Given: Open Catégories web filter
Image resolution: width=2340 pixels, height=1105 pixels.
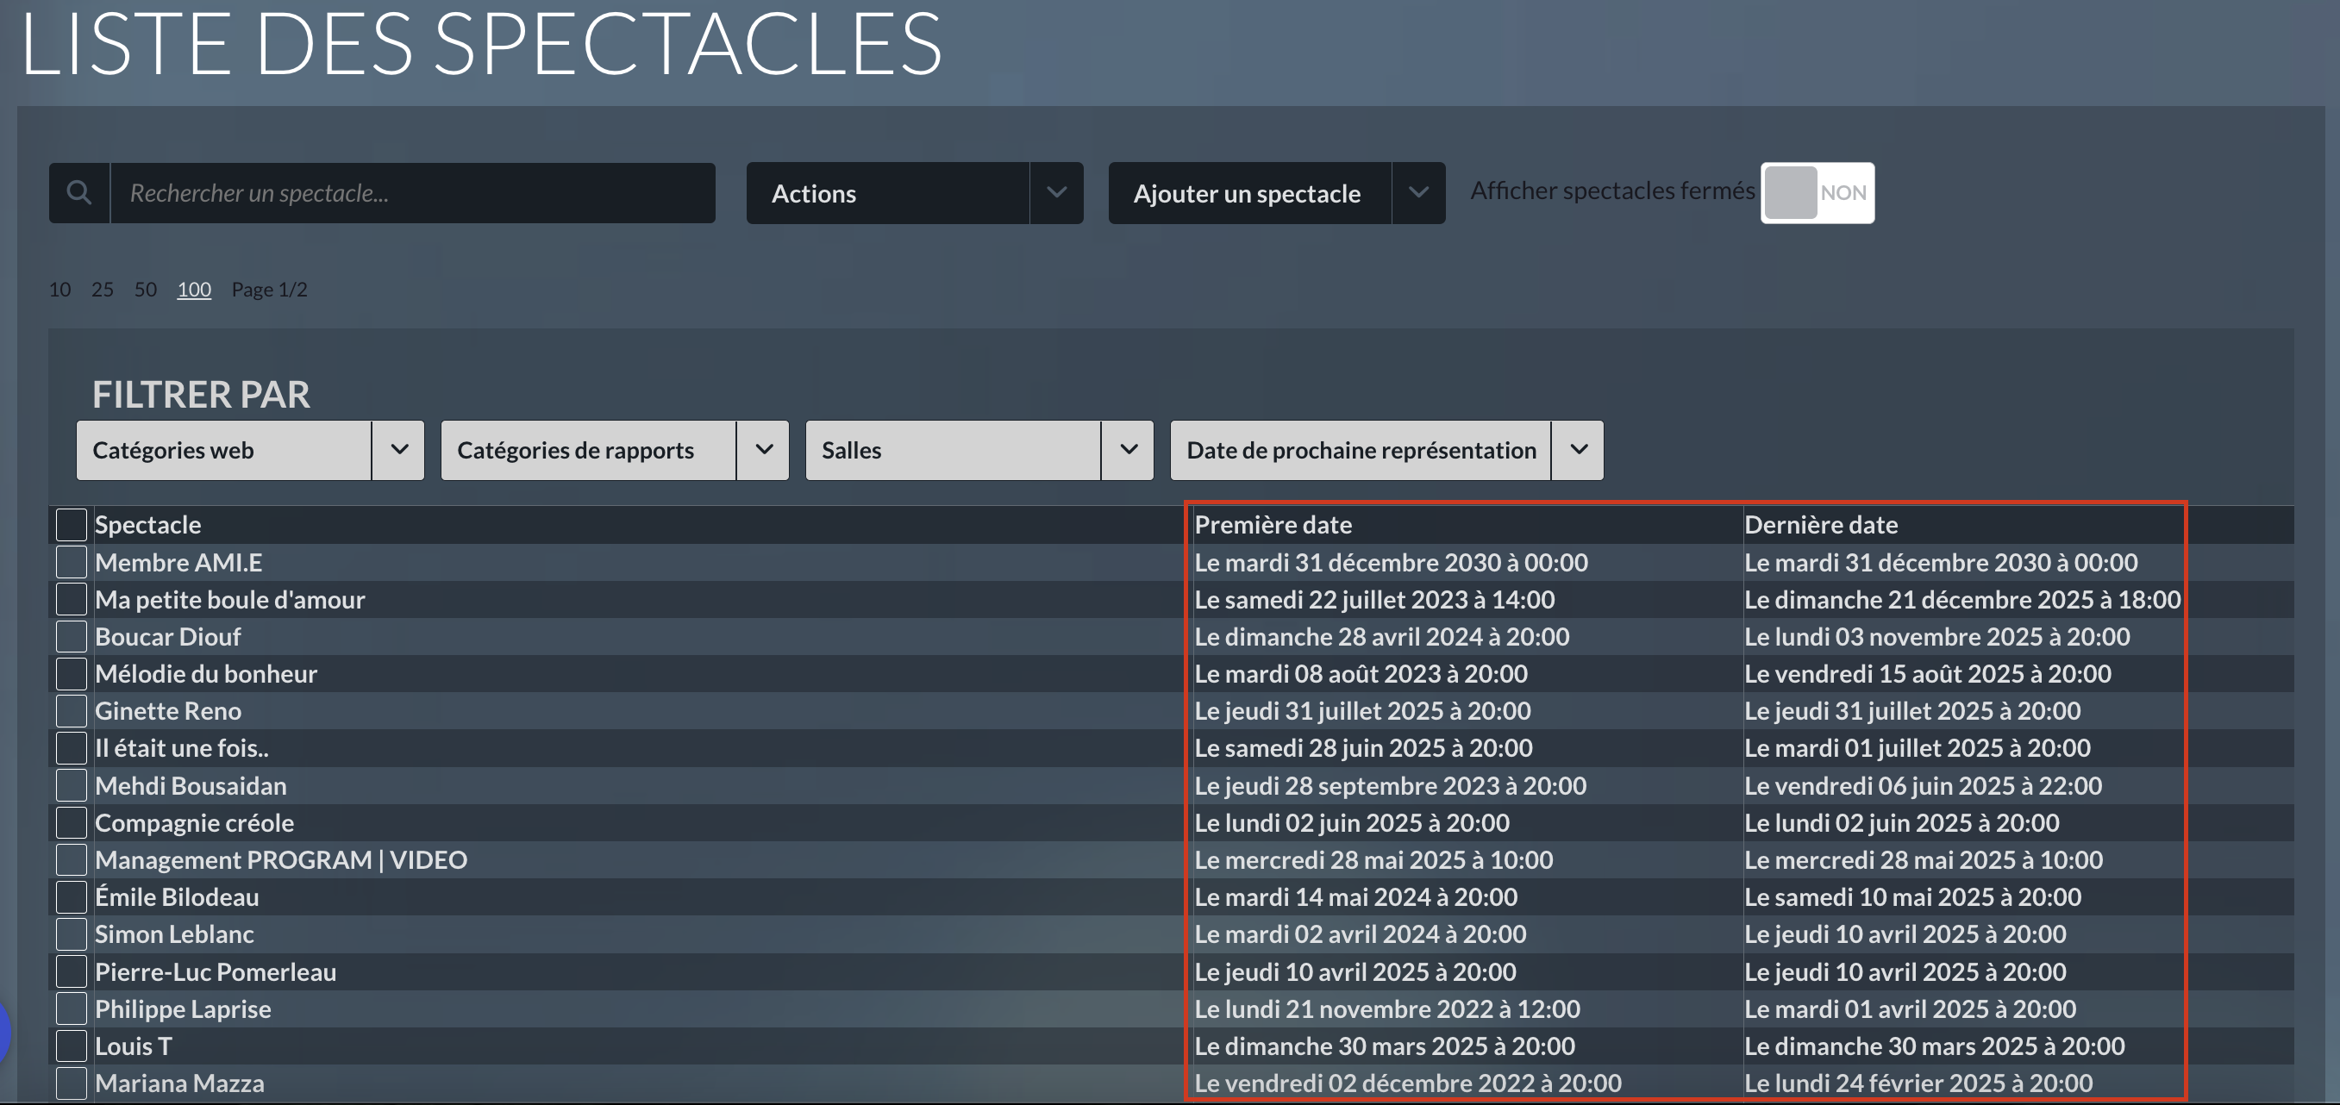Looking at the screenshot, I should (223, 450).
